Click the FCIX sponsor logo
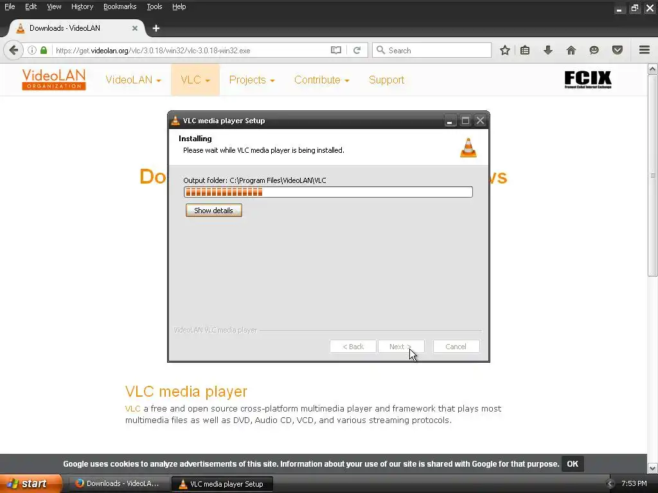The height and width of the screenshot is (493, 658). pos(587,79)
